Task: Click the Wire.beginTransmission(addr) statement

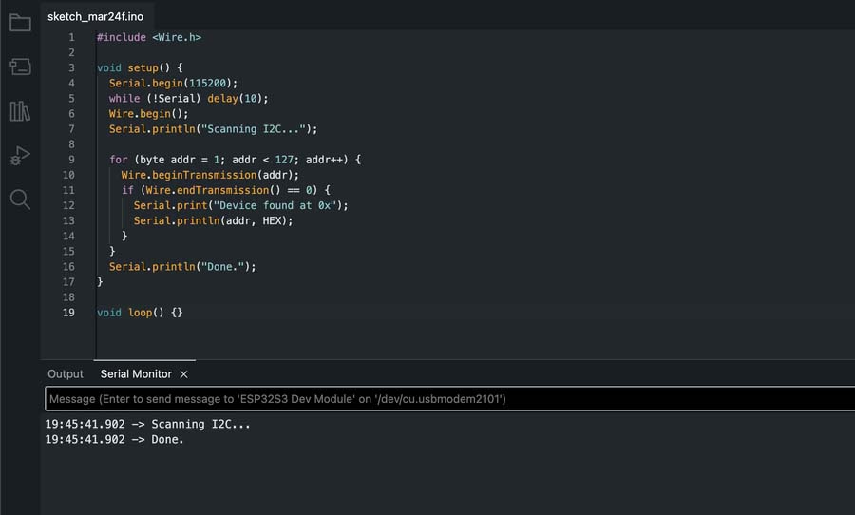Action: click(x=210, y=175)
